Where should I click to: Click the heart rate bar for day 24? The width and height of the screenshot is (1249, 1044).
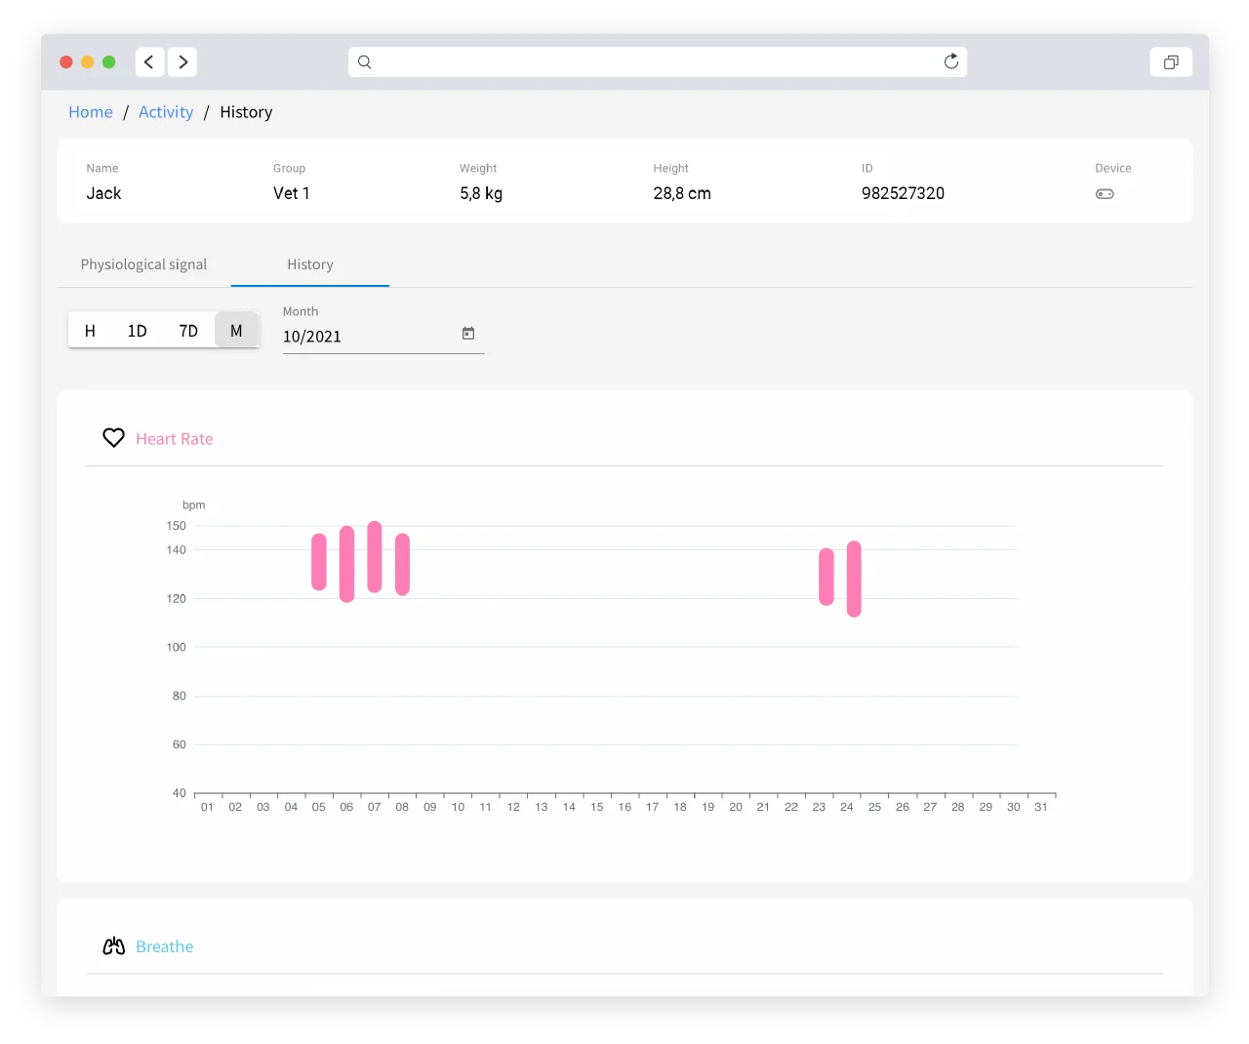coord(854,579)
